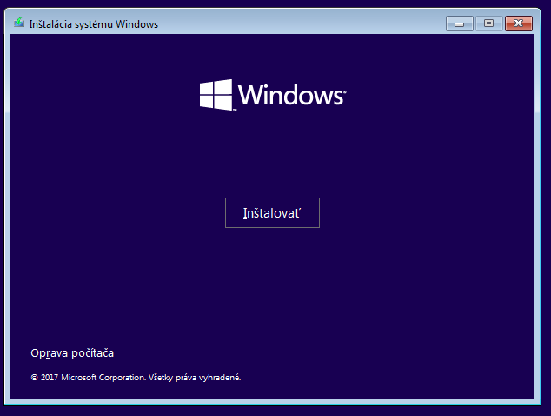Click the word Oprava at the bottom left

click(48, 353)
